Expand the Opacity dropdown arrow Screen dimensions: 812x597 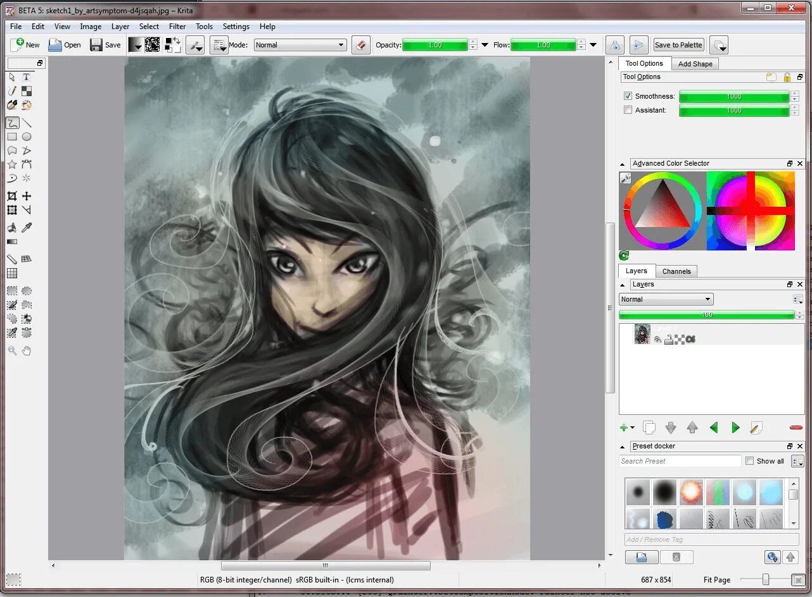(x=485, y=45)
